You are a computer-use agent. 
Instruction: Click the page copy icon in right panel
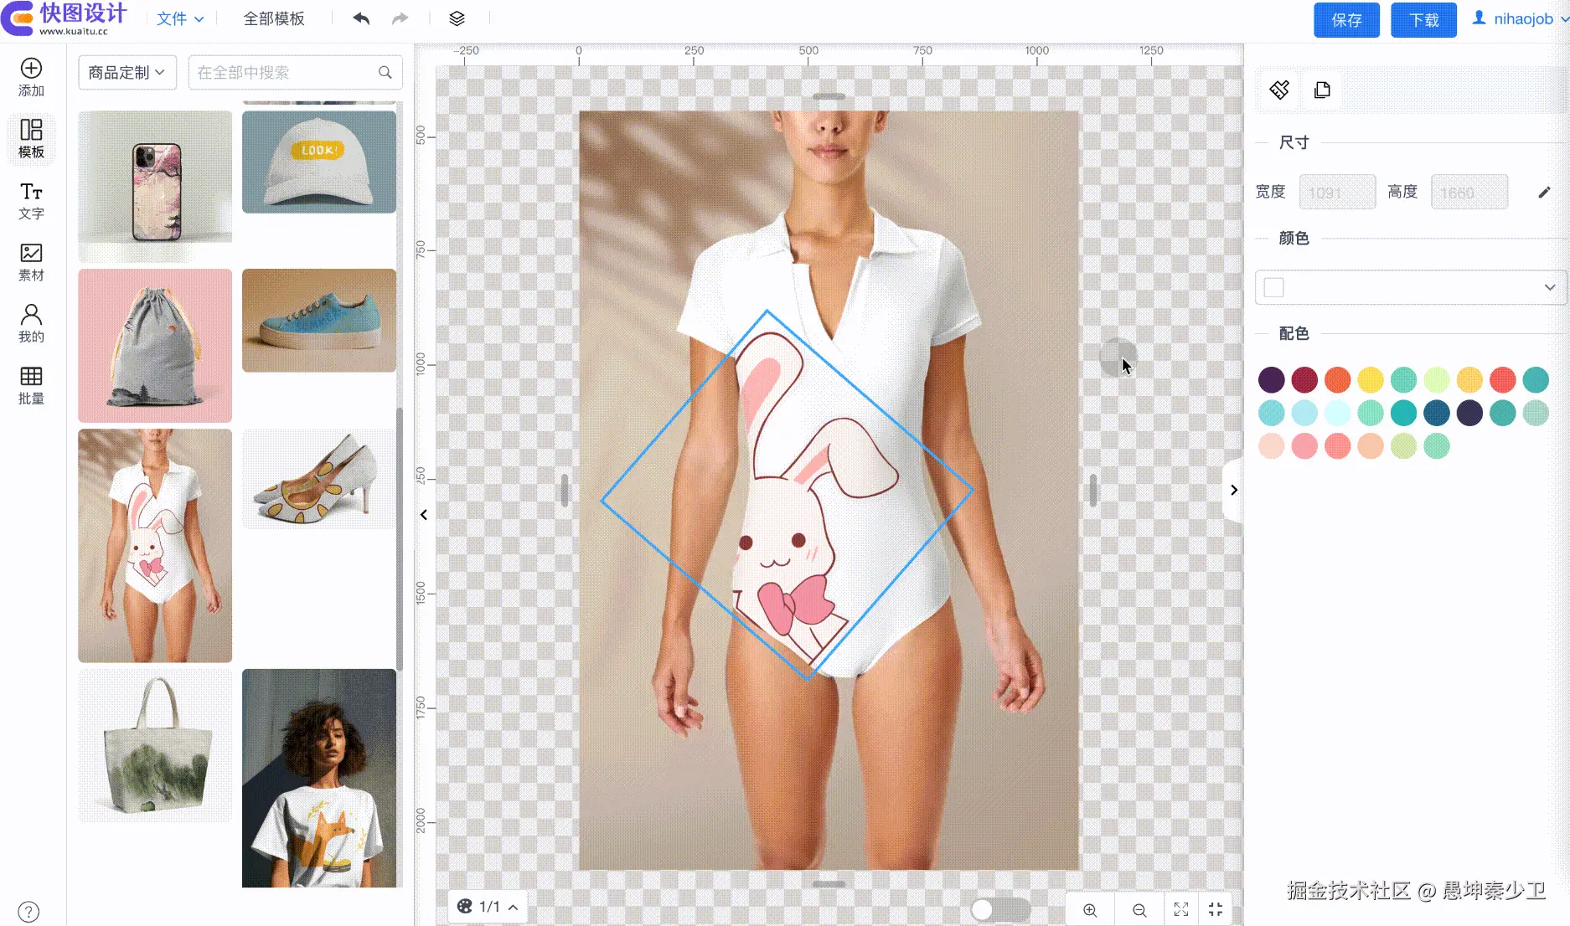1322,90
